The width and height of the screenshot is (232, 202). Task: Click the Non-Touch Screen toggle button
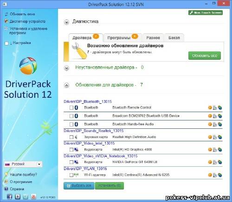click(206, 13)
